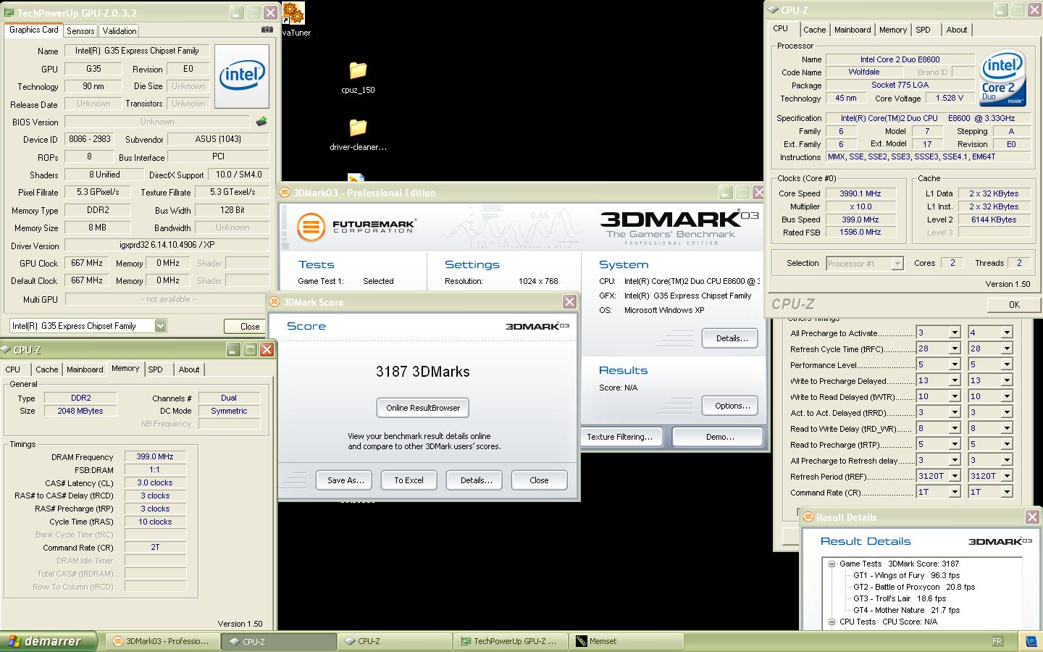Click the GPU-Z title bar icon
The image size is (1043, 652).
pos(9,13)
